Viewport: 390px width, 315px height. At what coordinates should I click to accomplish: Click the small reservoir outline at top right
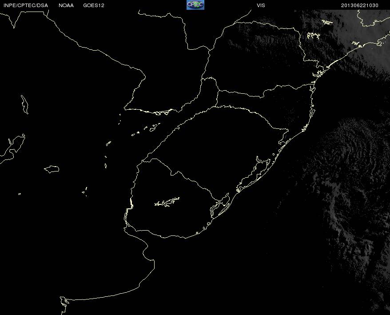click(327, 22)
